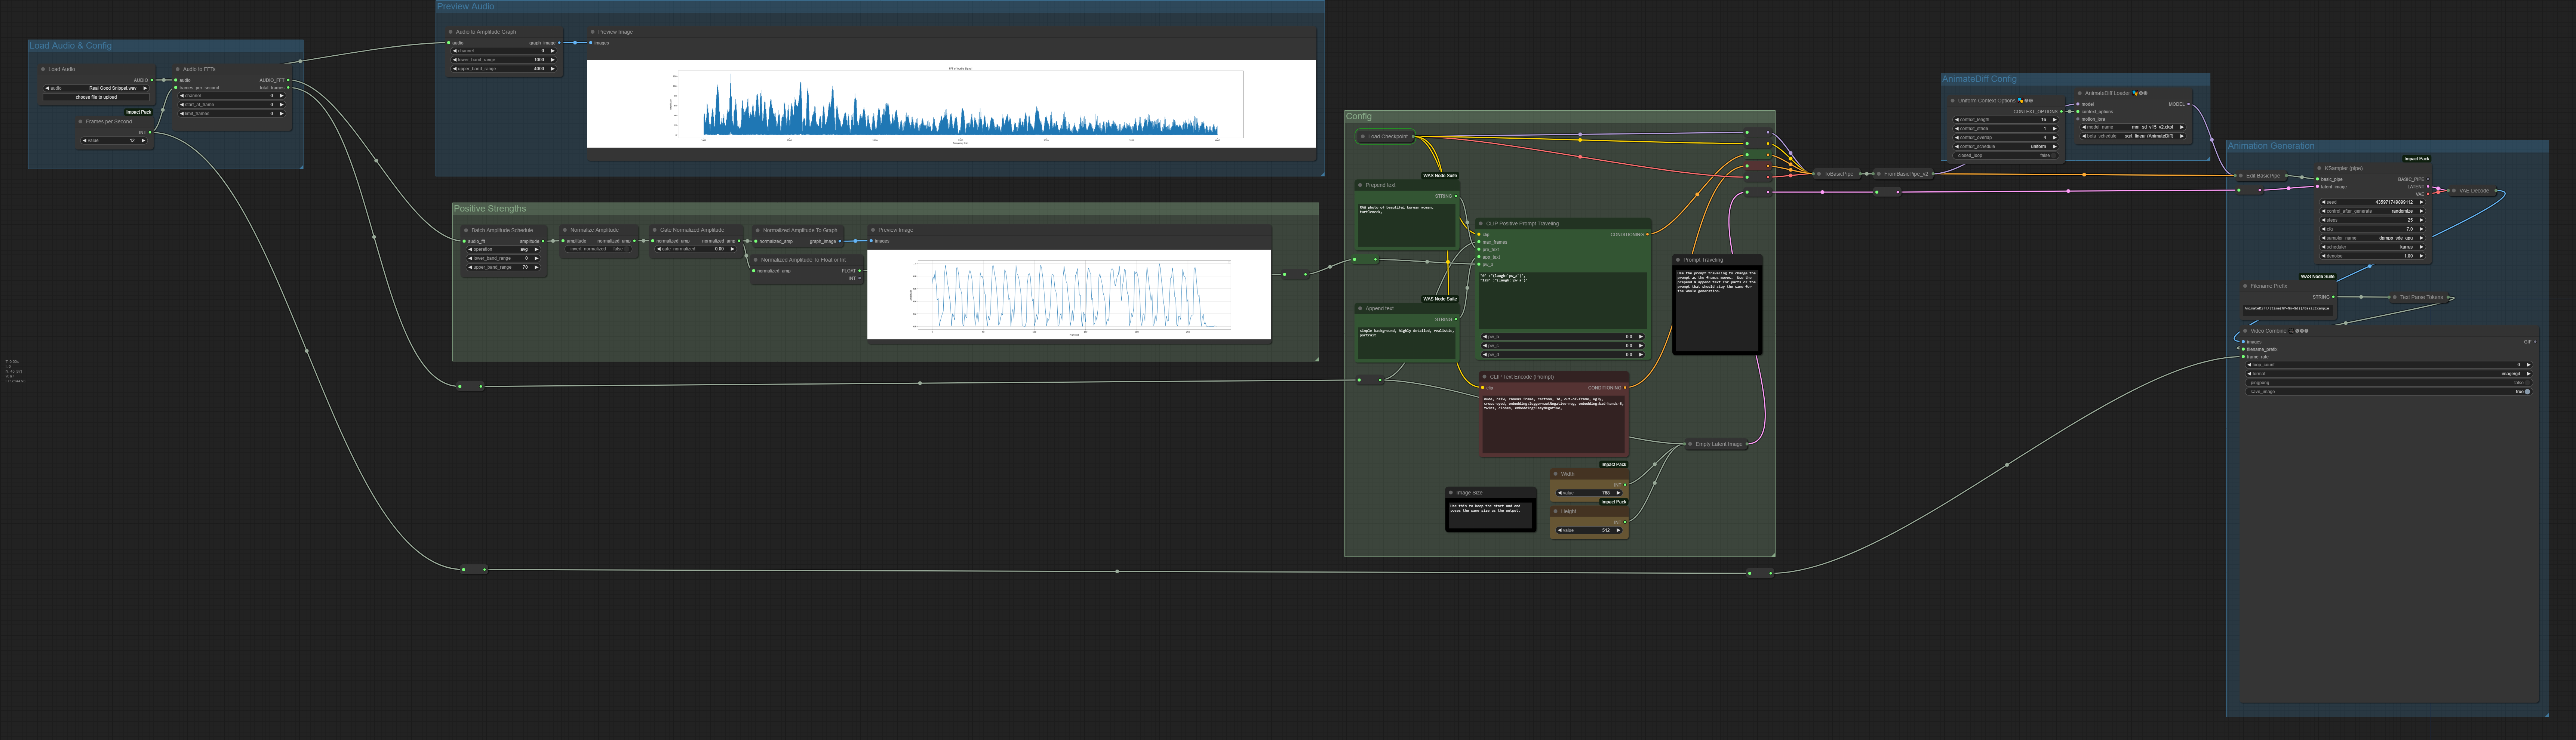
Task: Collapse the Audio to Amplitude Graph node dot
Action: [x=451, y=32]
